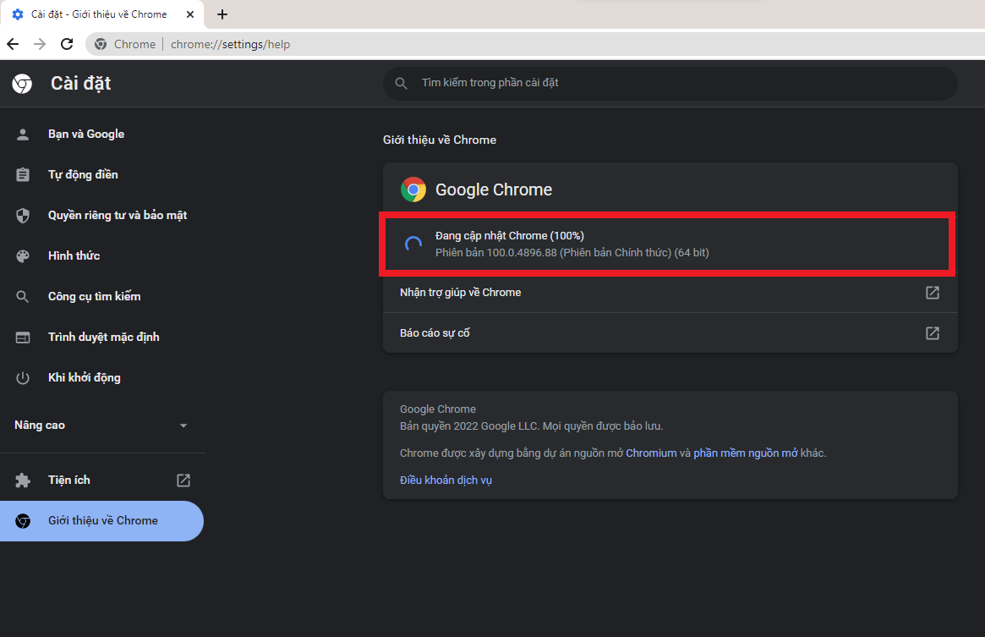Reload the page with the refresh icon

[67, 44]
